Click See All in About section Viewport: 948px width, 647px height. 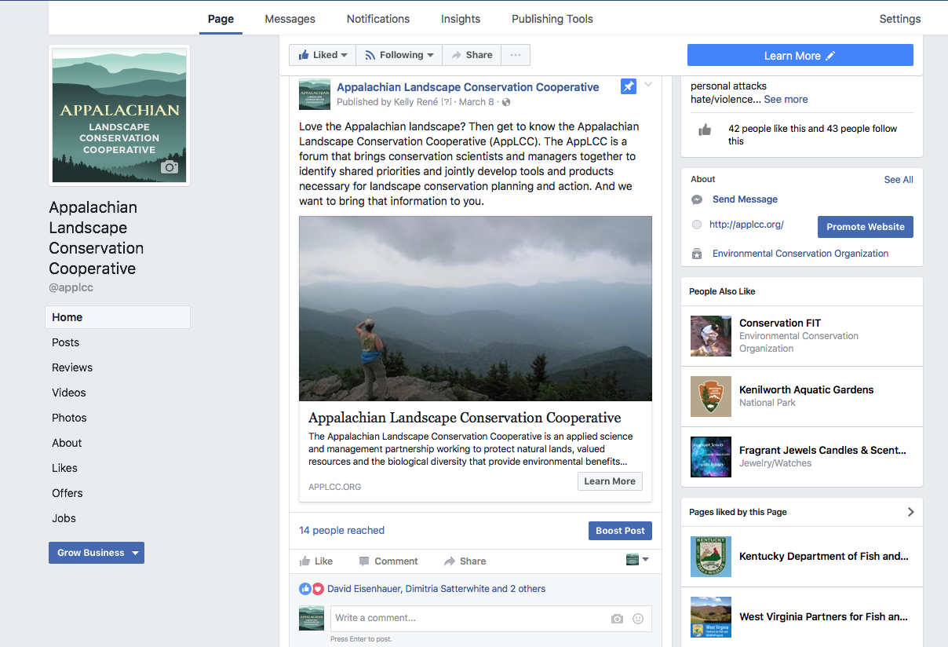point(899,180)
